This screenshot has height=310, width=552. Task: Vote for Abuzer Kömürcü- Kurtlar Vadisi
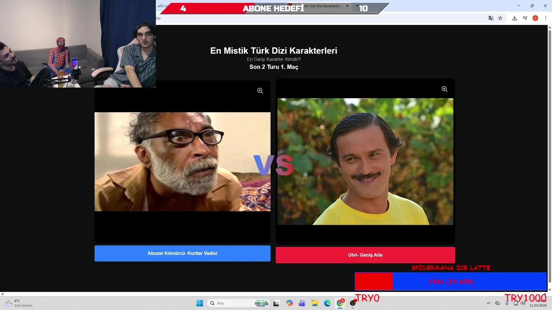pyautogui.click(x=182, y=254)
